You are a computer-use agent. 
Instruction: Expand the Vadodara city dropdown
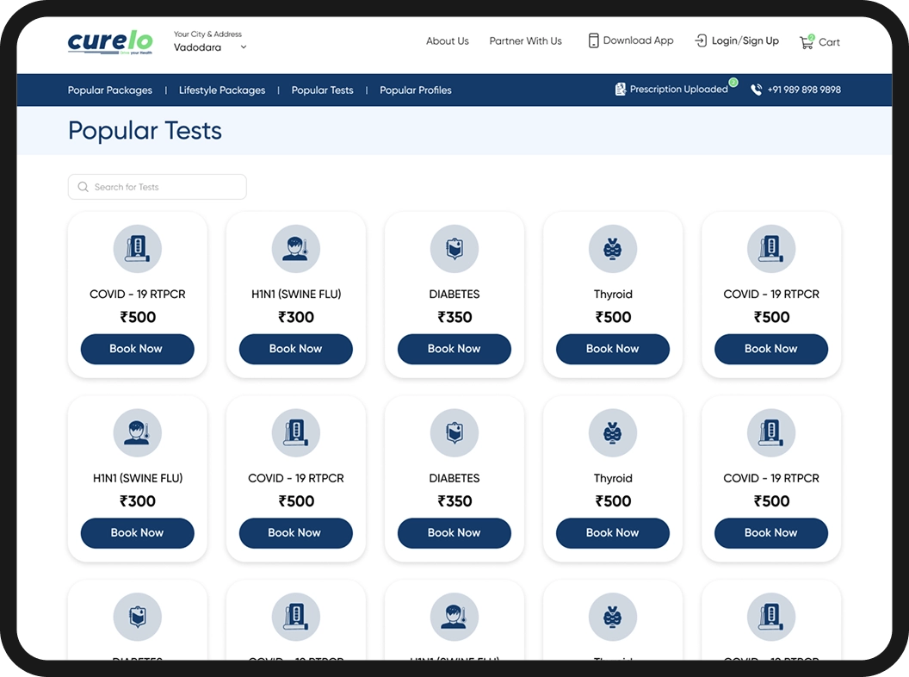coord(244,47)
